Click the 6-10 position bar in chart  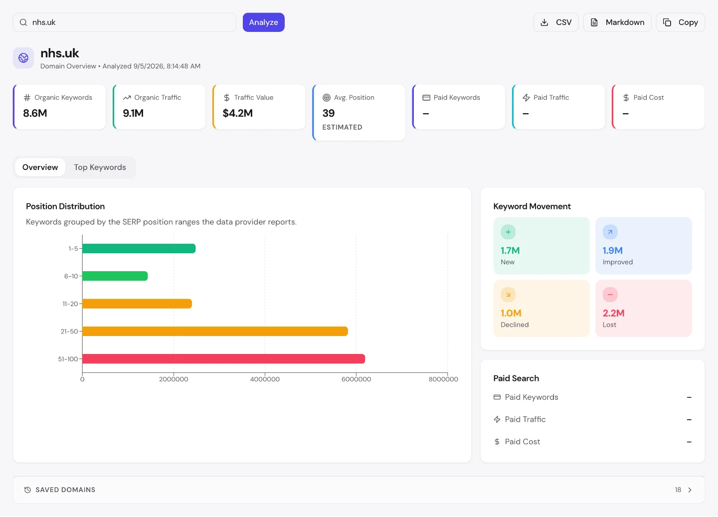115,276
